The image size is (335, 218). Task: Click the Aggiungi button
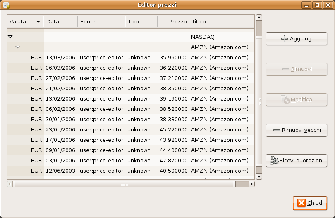(296, 39)
